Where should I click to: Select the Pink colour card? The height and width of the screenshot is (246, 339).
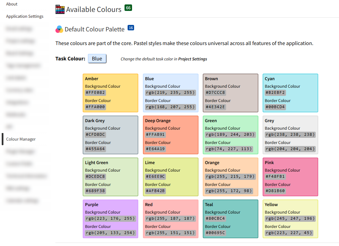point(290,177)
